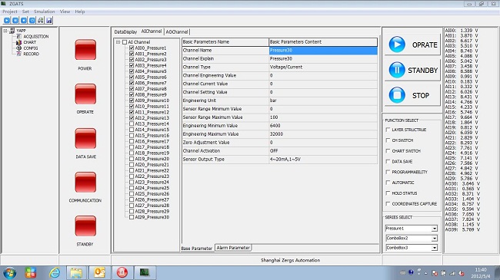
Task: Click the blue stop icon beside STOP
Action: pos(397,95)
